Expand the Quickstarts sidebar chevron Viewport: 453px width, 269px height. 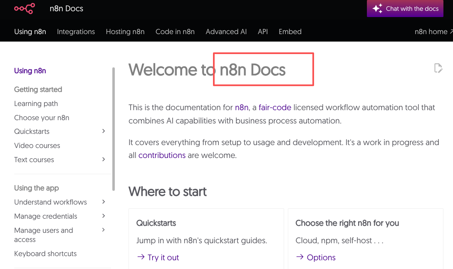pyautogui.click(x=104, y=131)
